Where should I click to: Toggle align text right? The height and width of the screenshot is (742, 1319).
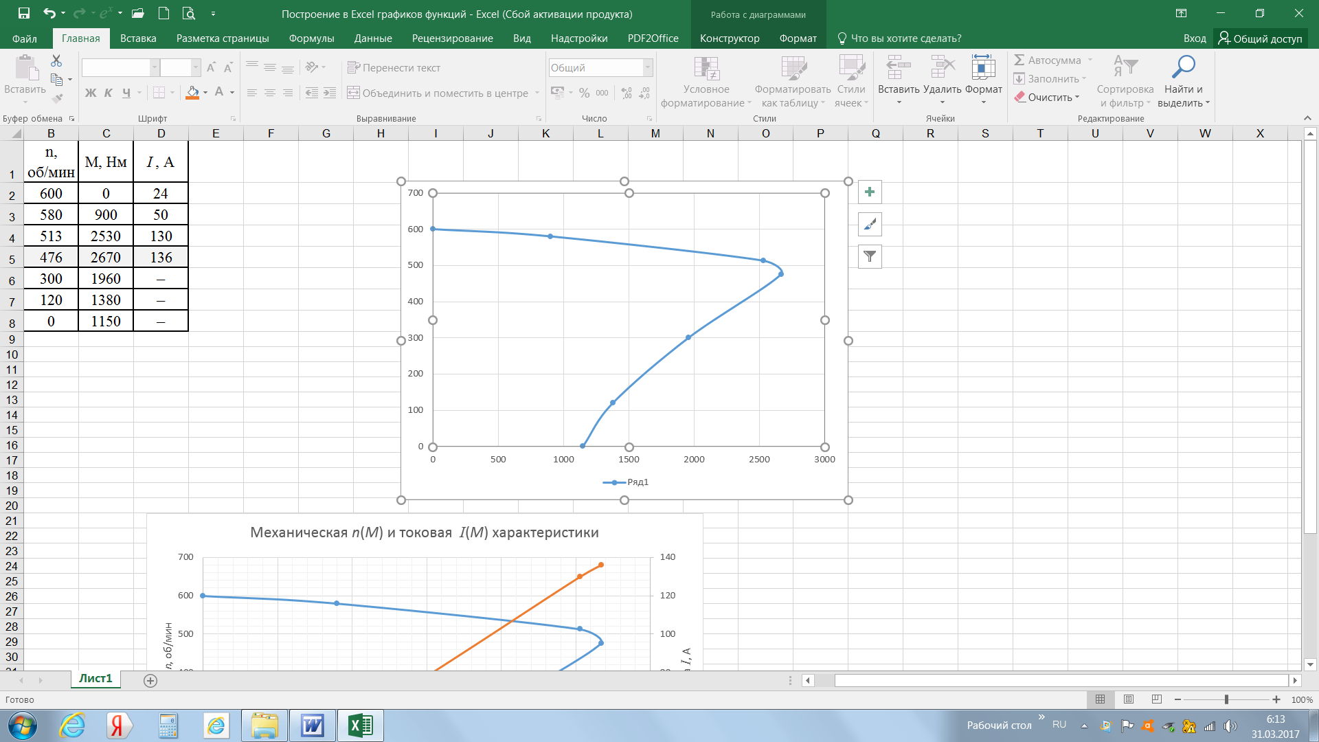pyautogui.click(x=288, y=93)
